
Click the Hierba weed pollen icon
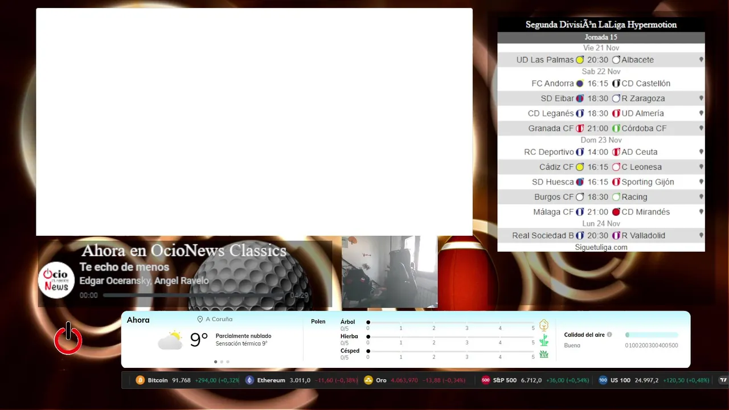tap(544, 340)
